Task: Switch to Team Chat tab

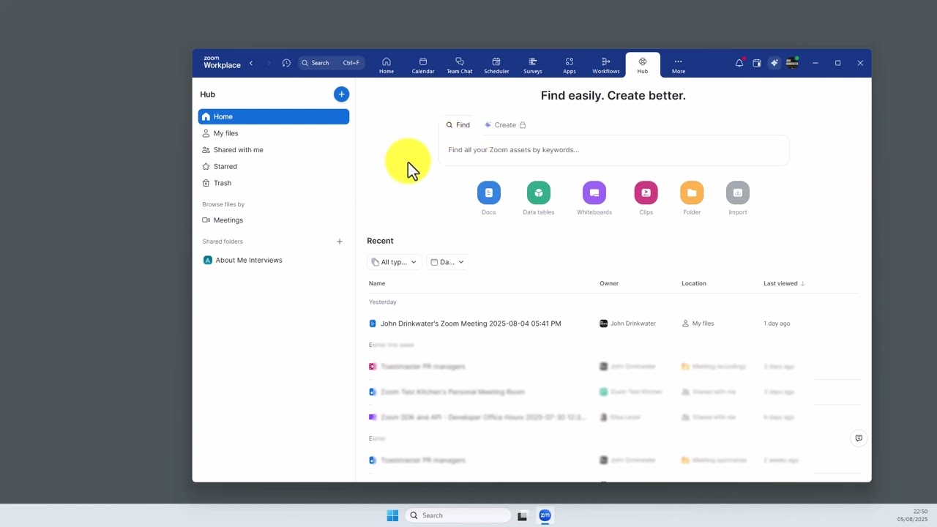Action: point(460,65)
